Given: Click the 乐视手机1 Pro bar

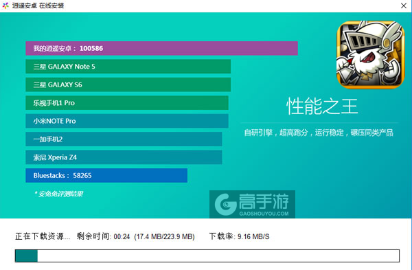Looking at the screenshot, I should click(127, 103).
